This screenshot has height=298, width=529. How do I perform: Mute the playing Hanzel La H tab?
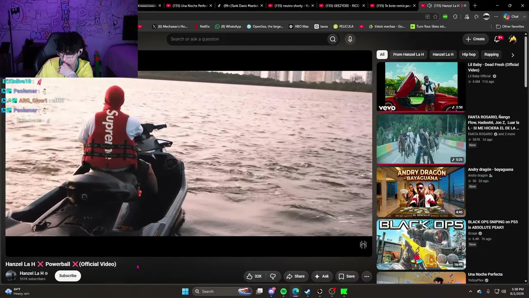click(x=429, y=6)
